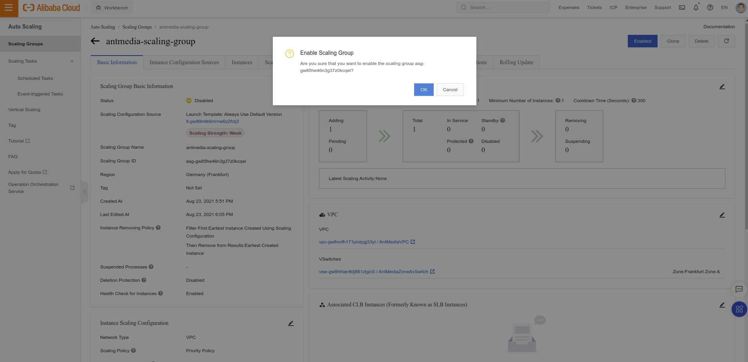Open the Tickets menu
The image size is (748, 362).
coord(594,7)
